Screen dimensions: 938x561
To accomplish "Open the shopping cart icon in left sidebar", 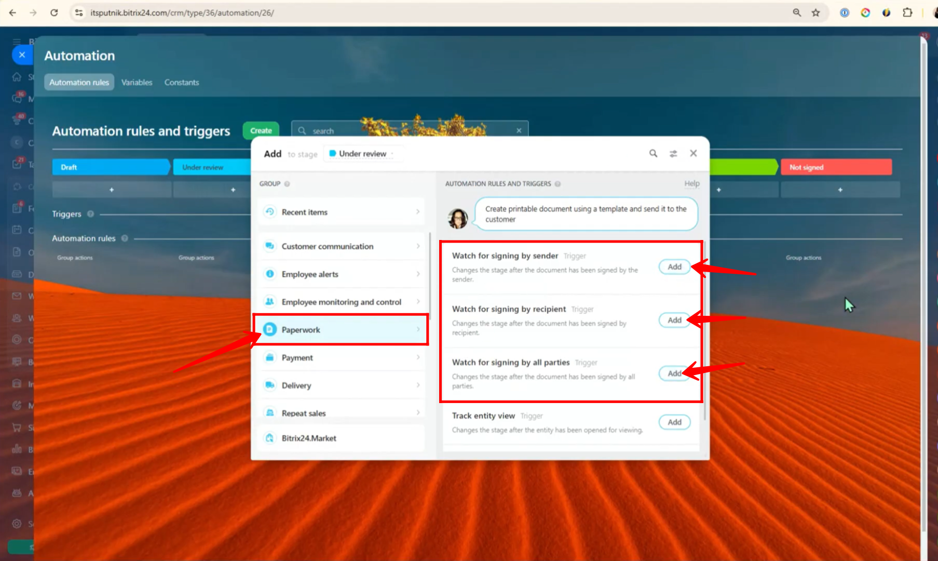I will 17,428.
